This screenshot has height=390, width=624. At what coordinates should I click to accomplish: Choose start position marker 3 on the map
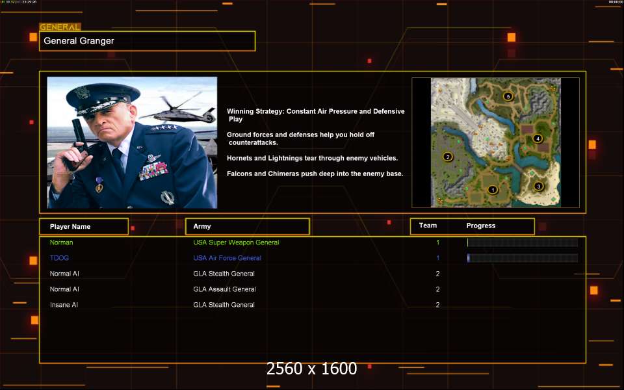tap(538, 187)
